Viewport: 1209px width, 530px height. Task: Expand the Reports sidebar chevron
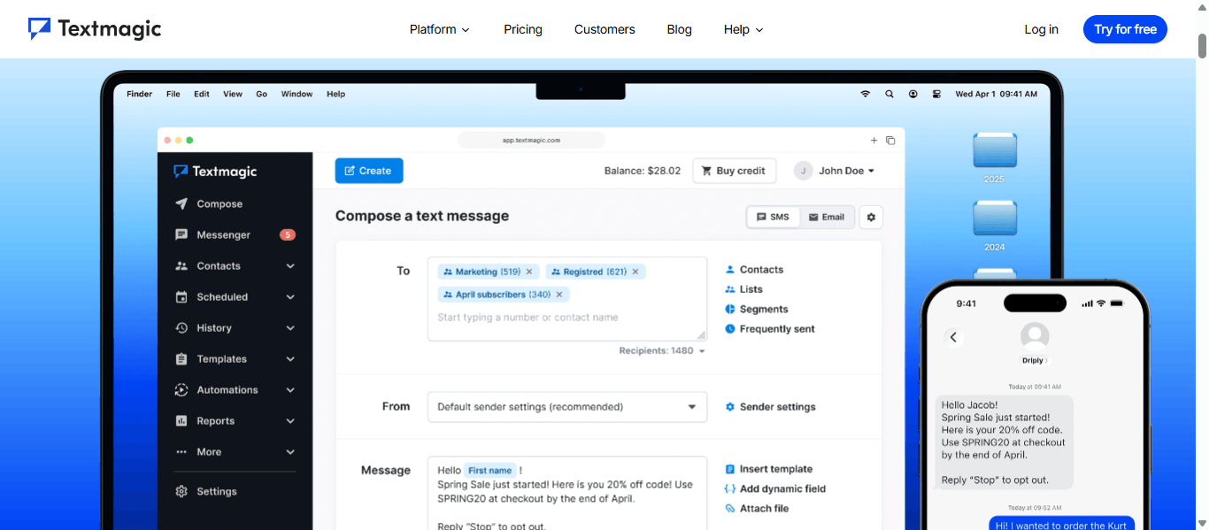[x=290, y=421]
